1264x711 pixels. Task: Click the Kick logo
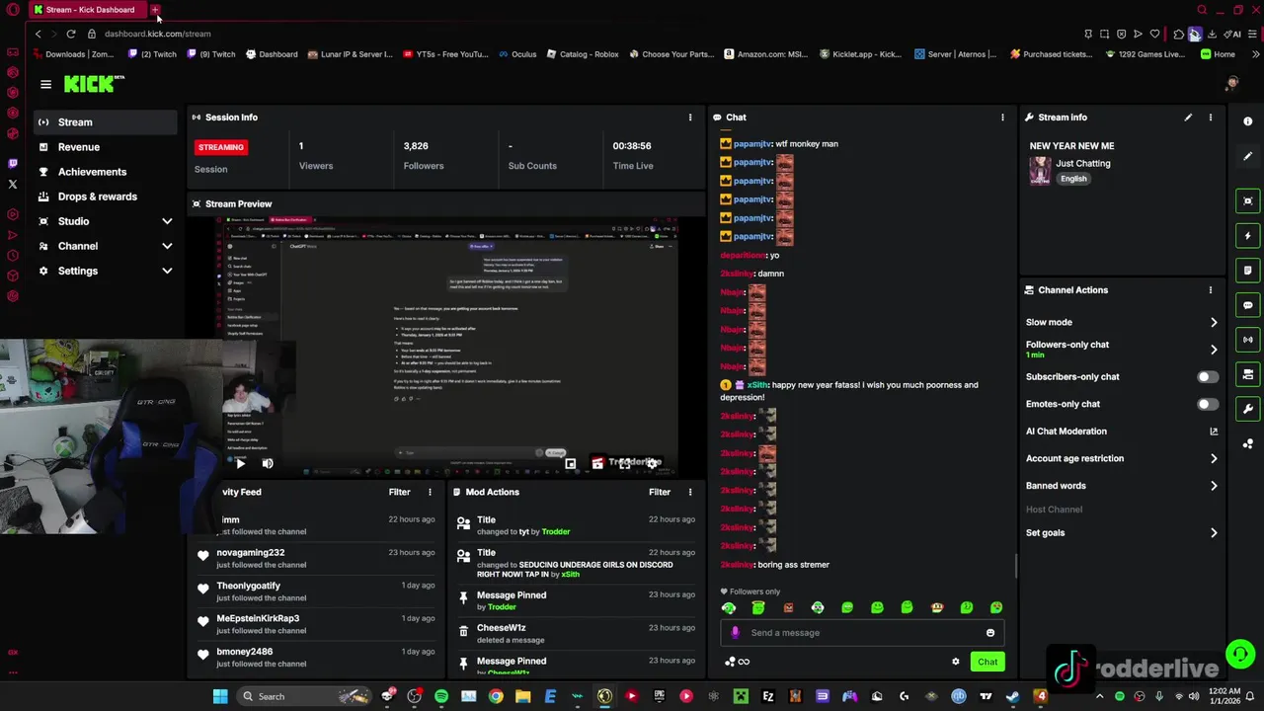[94, 84]
